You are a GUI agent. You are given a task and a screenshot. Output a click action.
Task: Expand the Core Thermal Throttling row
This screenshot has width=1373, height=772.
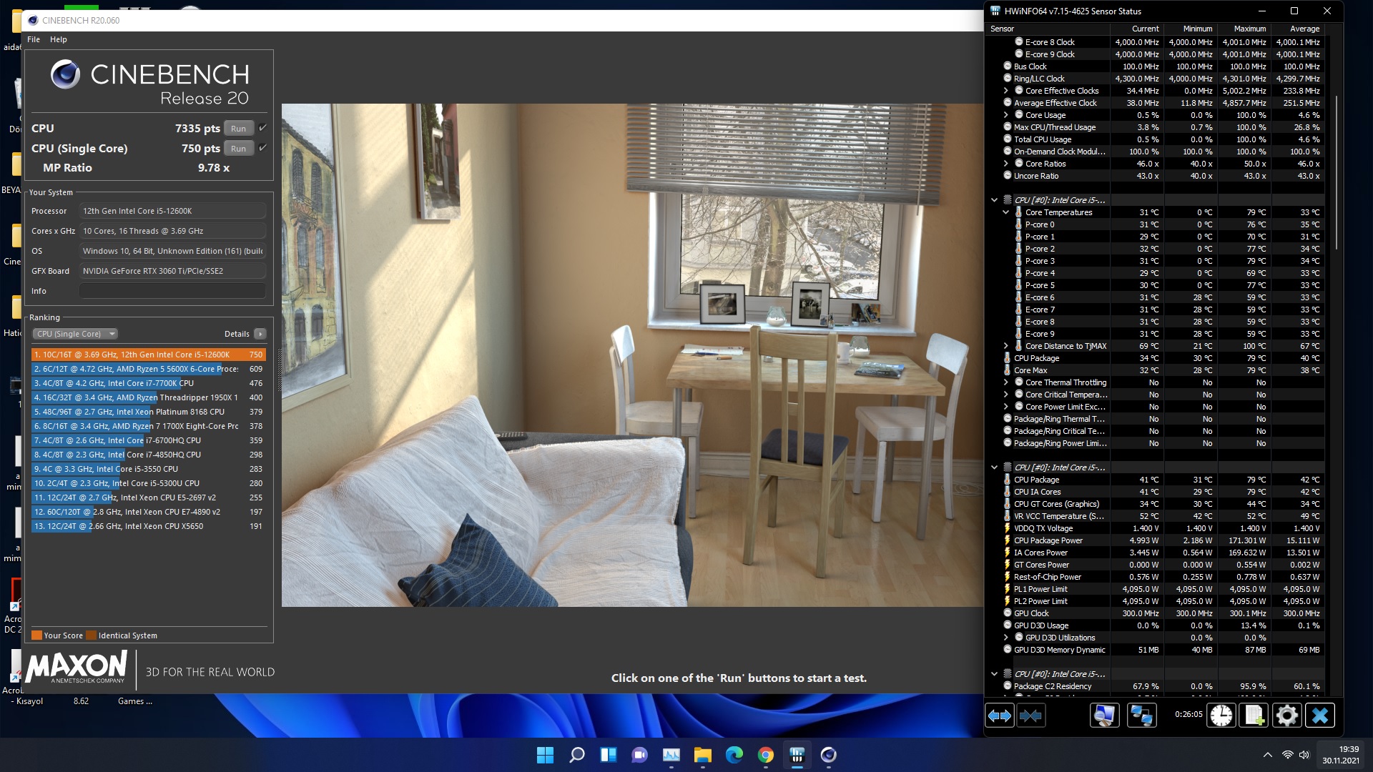(x=1006, y=382)
